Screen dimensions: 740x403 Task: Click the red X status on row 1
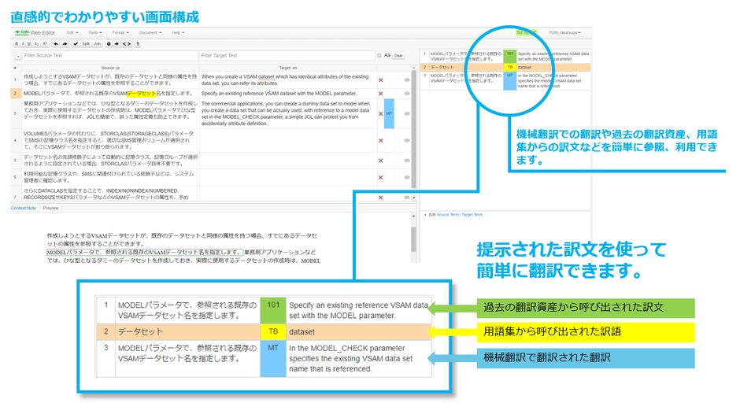point(381,80)
